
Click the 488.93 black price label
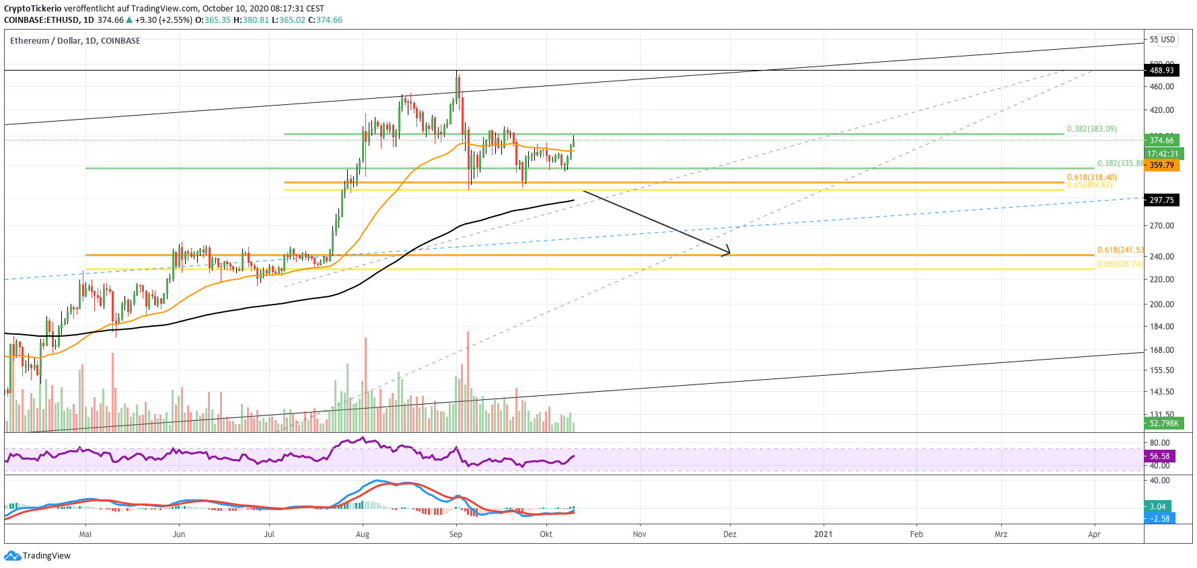pos(1161,71)
